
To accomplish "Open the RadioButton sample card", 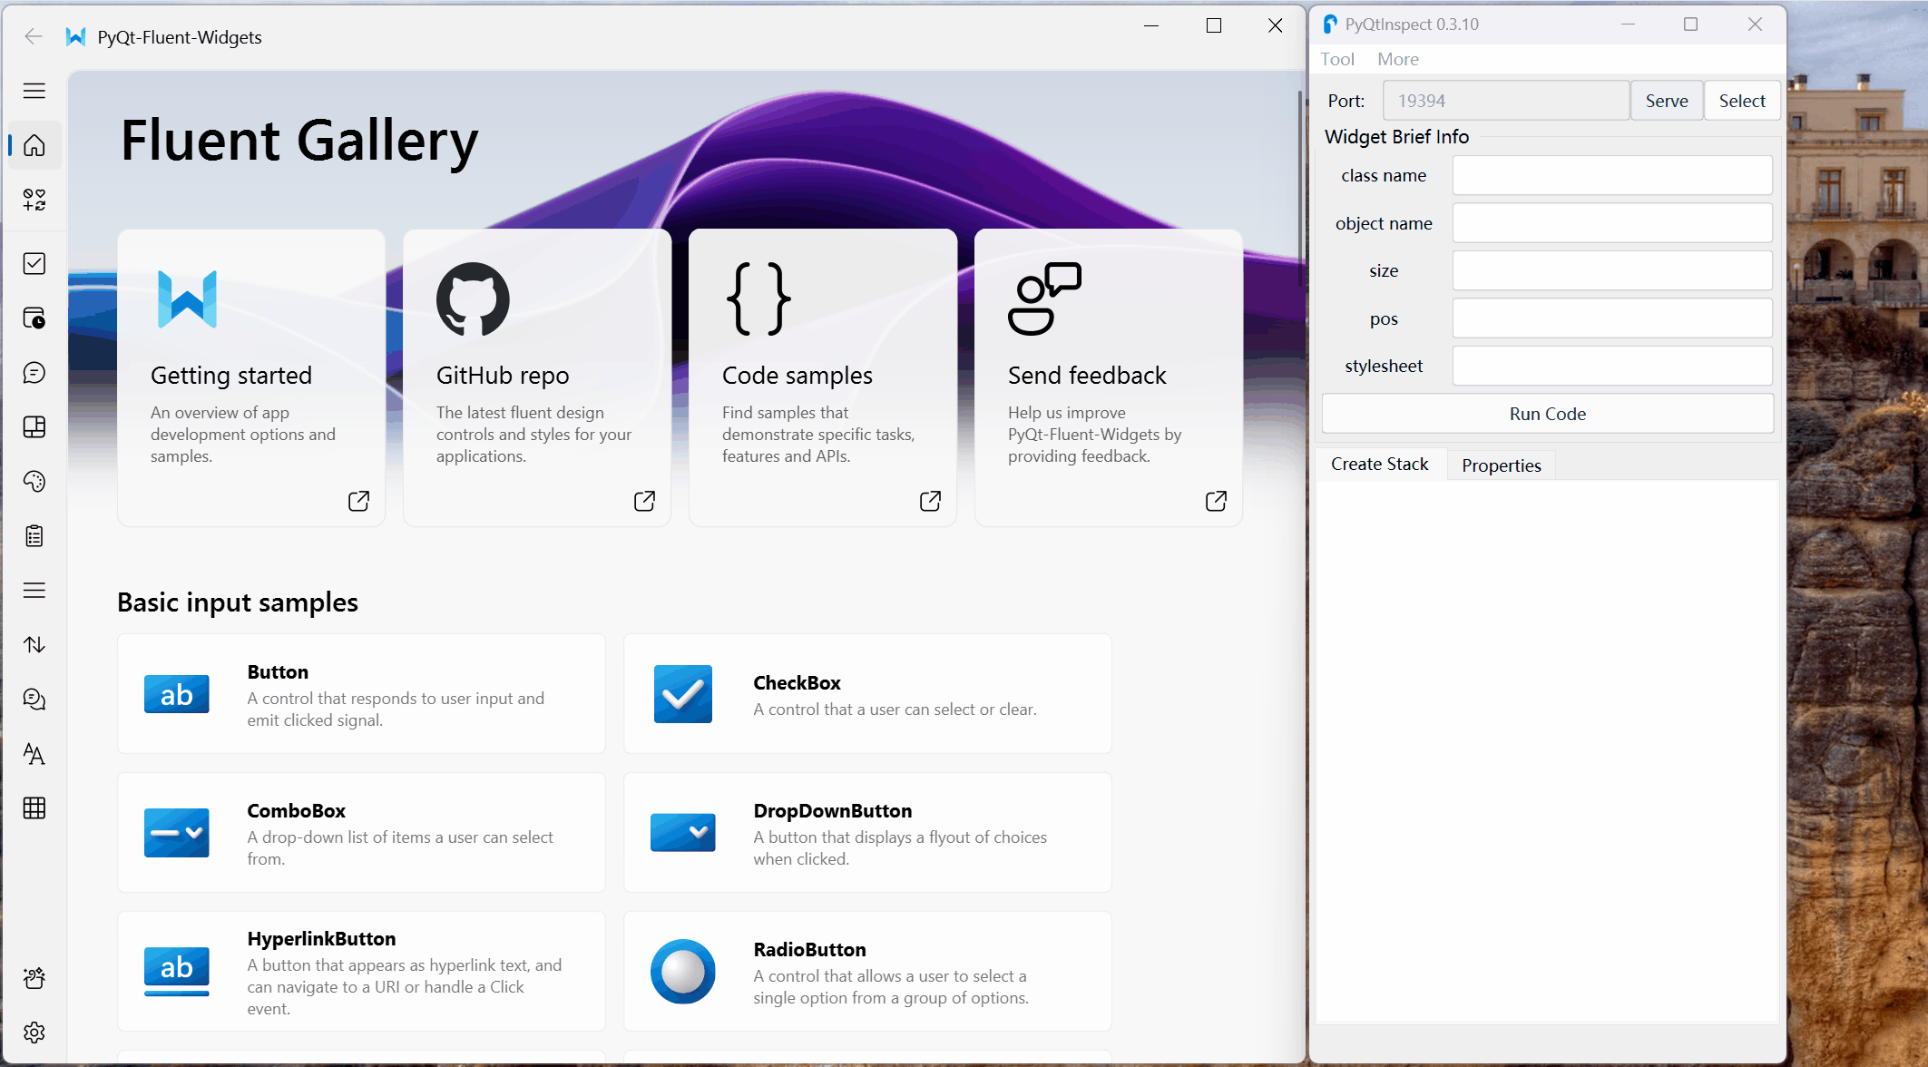I will (x=867, y=972).
